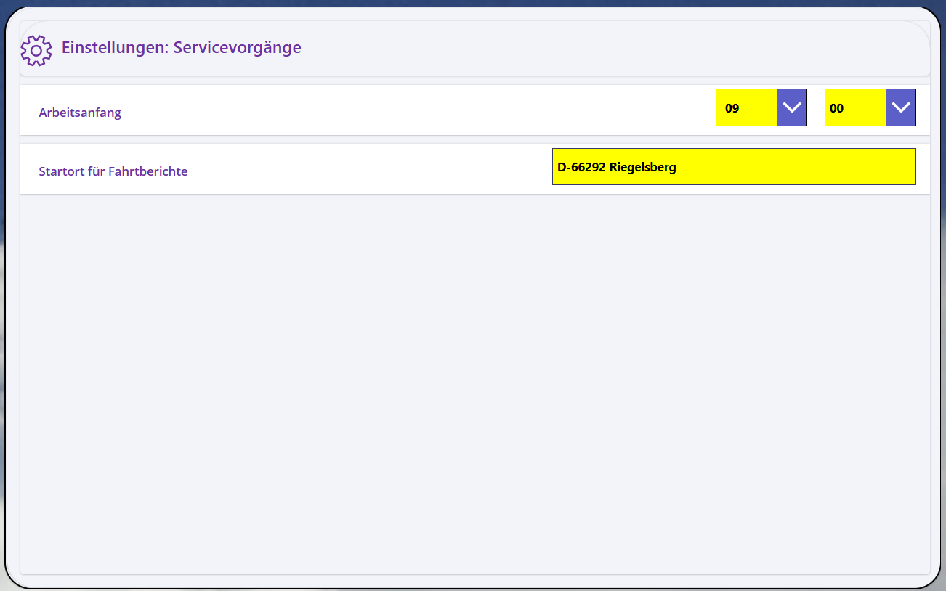Click blank space in the Startort row
The width and height of the screenshot is (946, 591).
[x=363, y=169]
